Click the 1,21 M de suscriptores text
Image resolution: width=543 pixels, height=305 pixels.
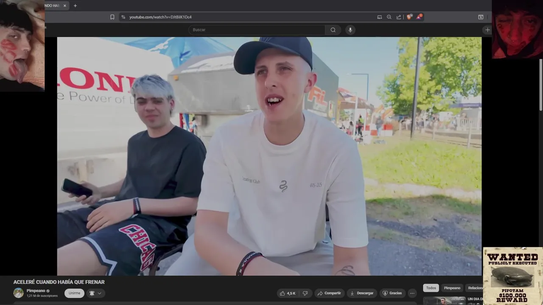(x=42, y=296)
